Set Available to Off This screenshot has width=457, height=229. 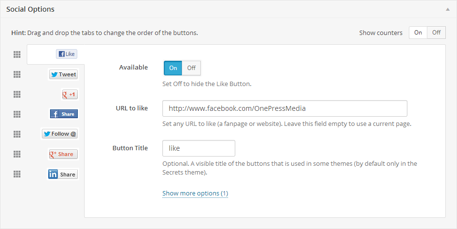tap(191, 68)
